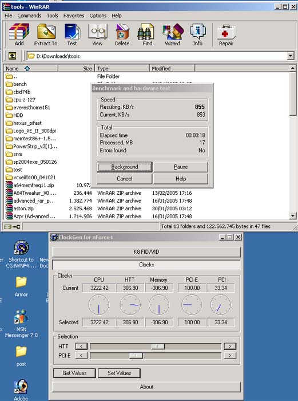
Task: Expand the path address dropdown
Action: [x=291, y=56]
